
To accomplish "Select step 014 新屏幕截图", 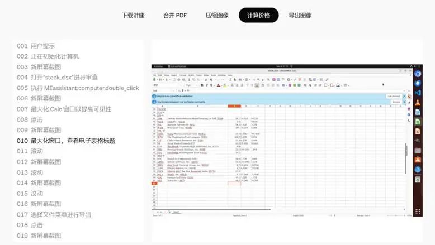I will [39, 183].
